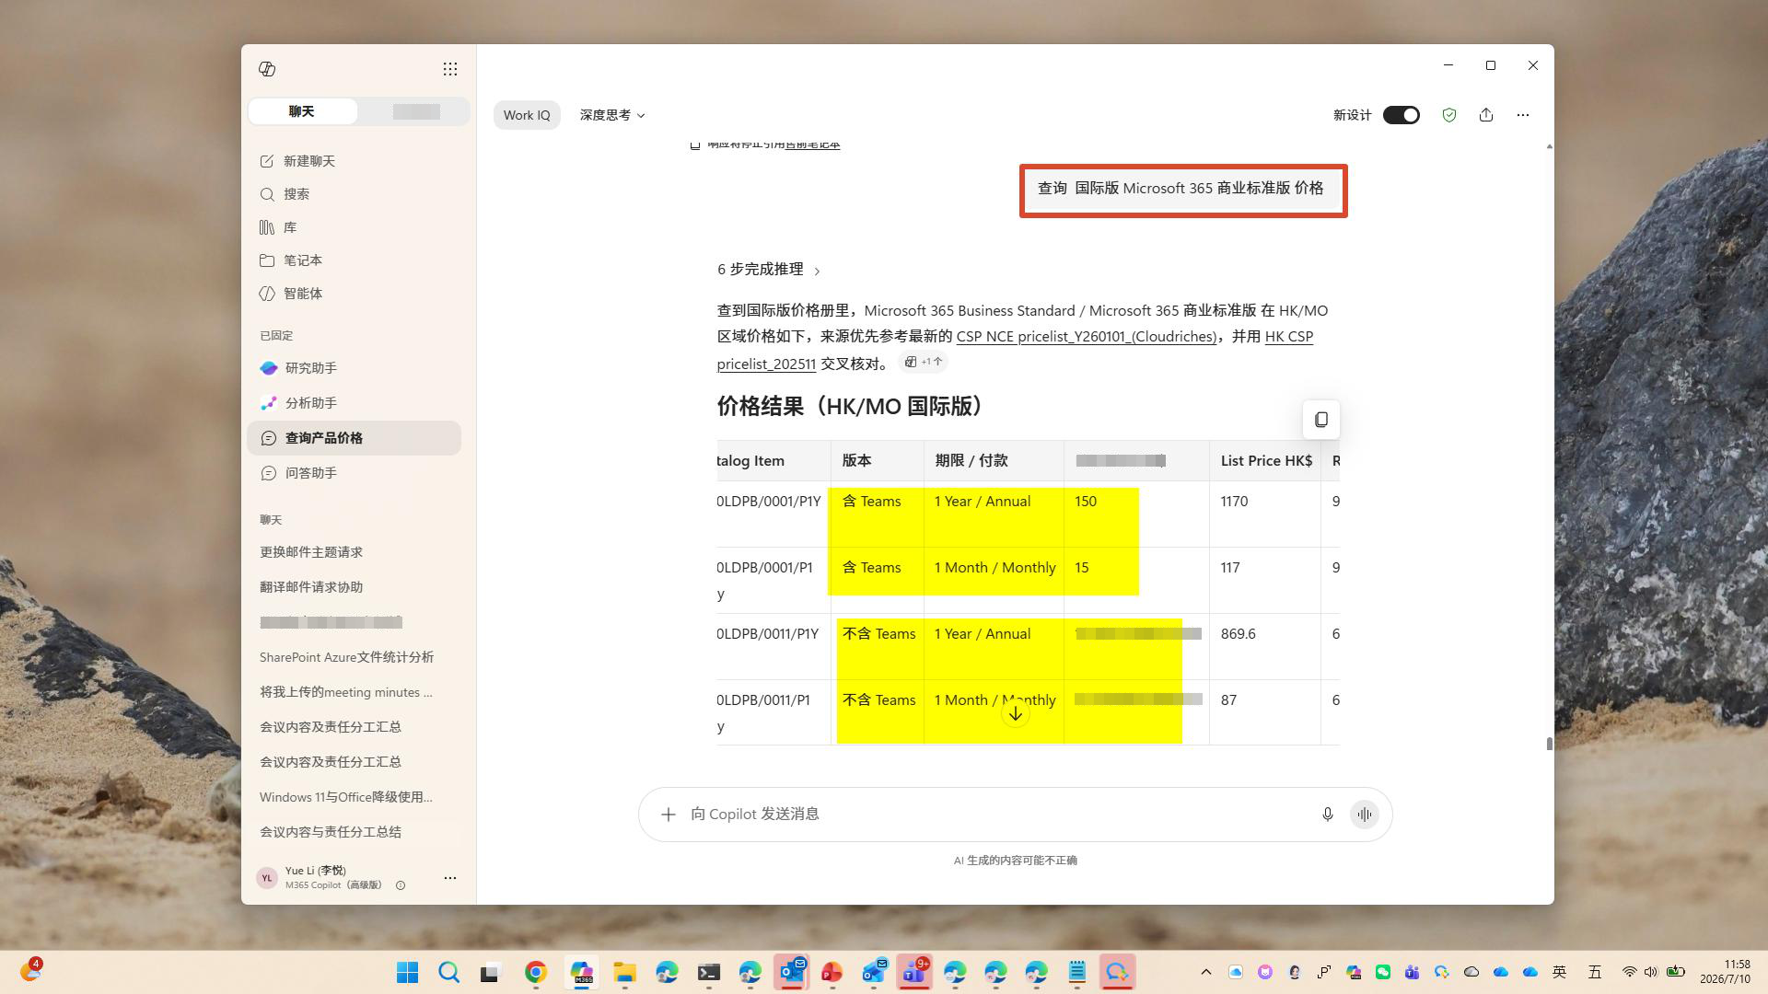Click the 期限 / 付款 column header
Screen dimensions: 1768x994
point(994,460)
